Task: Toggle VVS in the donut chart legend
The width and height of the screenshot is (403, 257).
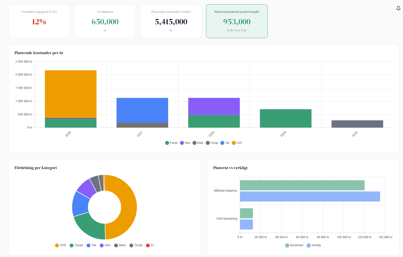Action: 61,245
